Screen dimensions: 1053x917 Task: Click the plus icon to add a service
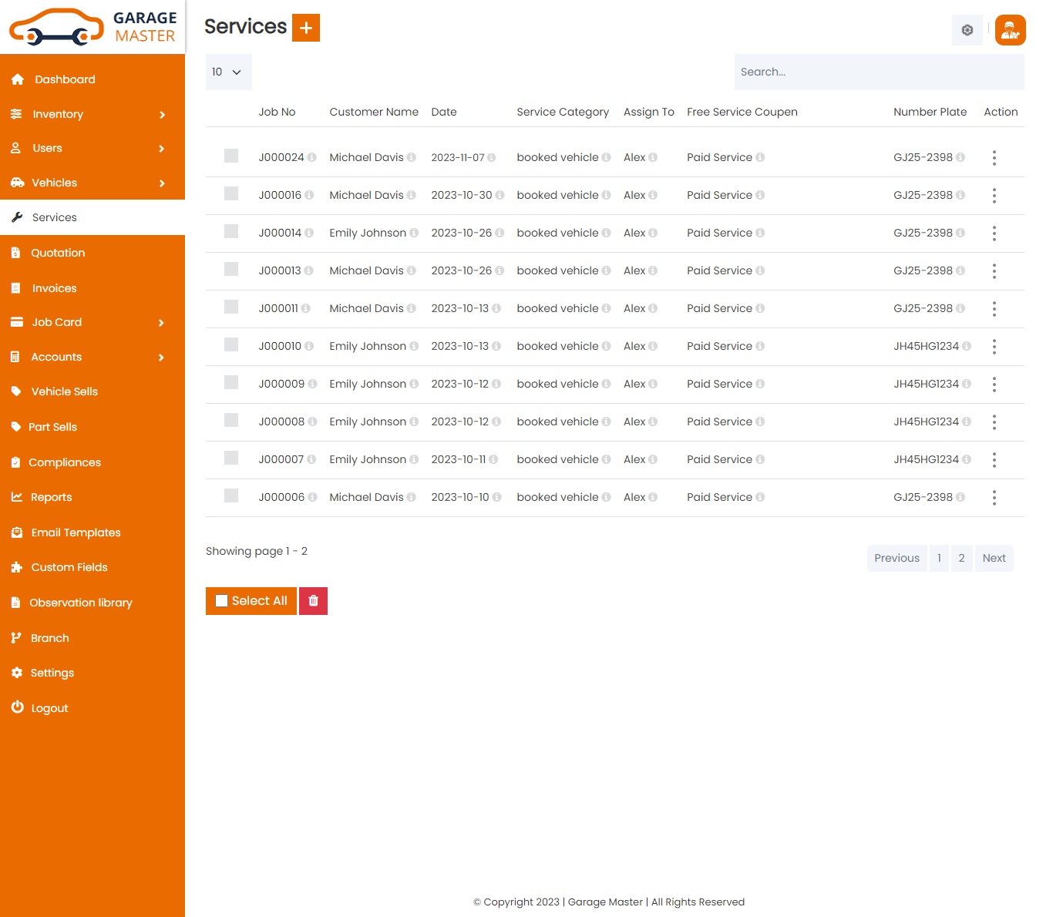[x=306, y=28]
